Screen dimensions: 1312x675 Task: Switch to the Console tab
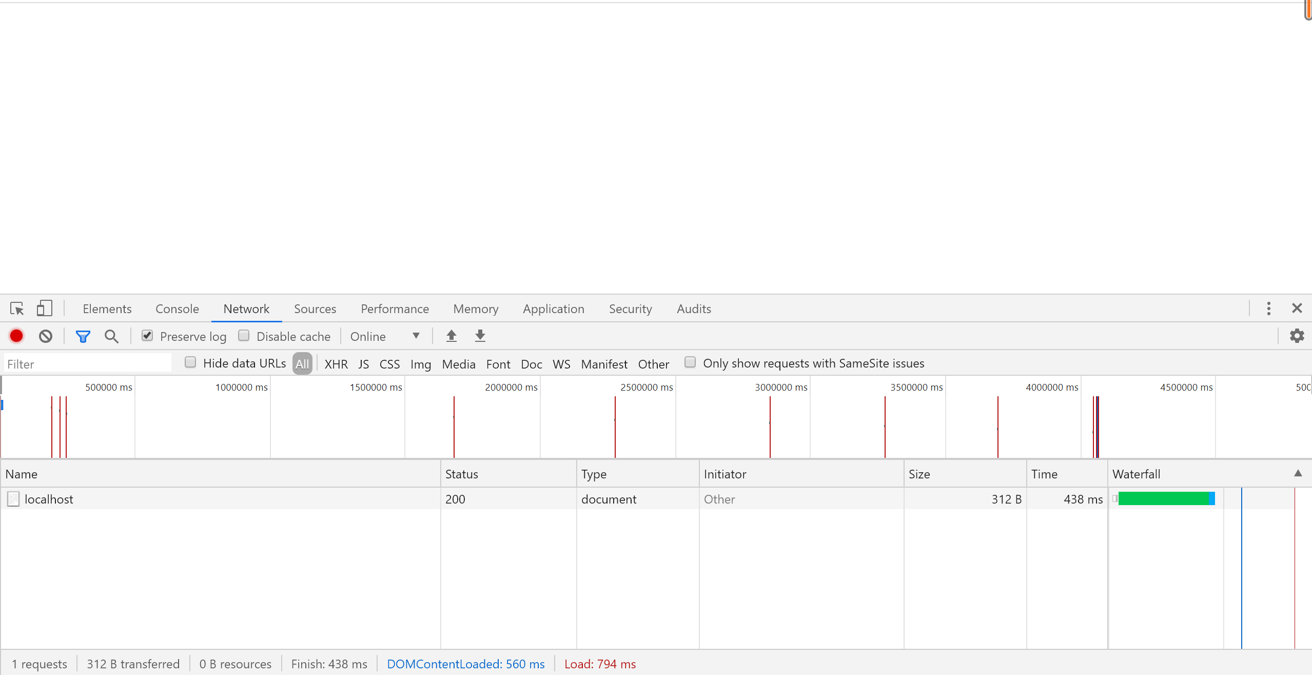point(177,308)
